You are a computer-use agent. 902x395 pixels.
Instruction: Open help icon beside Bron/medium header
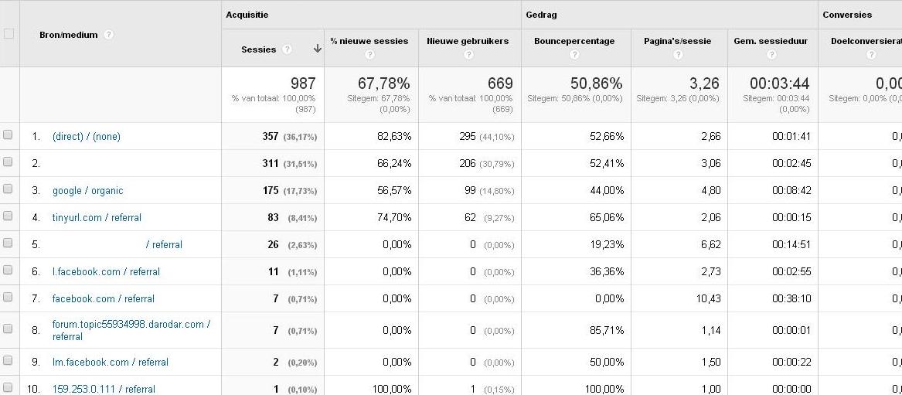point(109,35)
